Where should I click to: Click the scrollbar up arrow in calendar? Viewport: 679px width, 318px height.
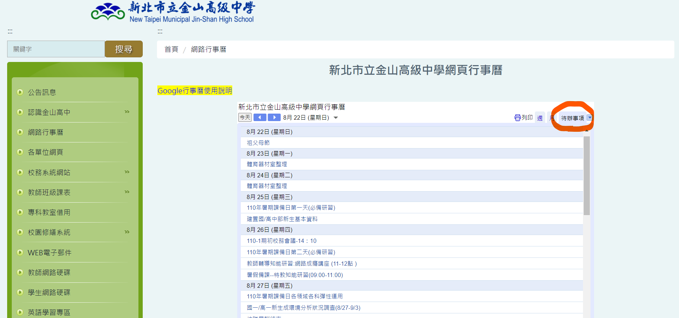587,131
